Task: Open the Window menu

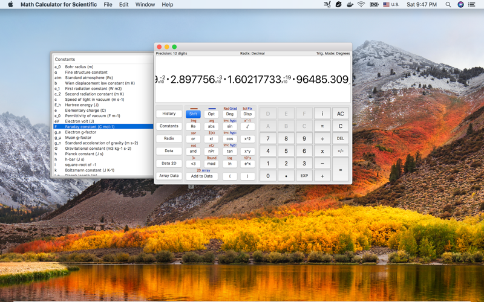Action: 145,4
